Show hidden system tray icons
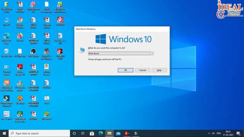Image resolution: width=244 pixels, height=137 pixels. [x=209, y=134]
